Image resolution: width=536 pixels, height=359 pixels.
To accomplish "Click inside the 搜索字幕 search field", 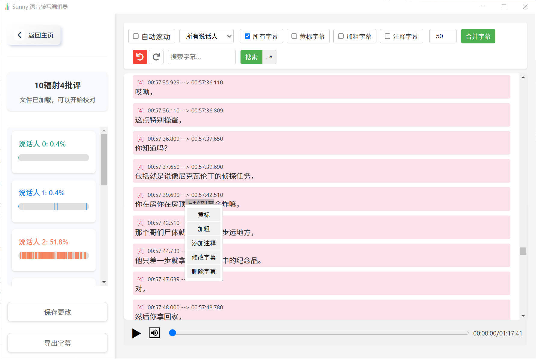I will [201, 57].
